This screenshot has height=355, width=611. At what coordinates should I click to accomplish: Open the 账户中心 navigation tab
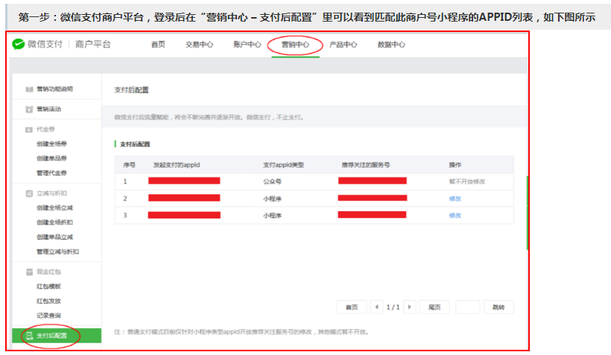pyautogui.click(x=247, y=45)
